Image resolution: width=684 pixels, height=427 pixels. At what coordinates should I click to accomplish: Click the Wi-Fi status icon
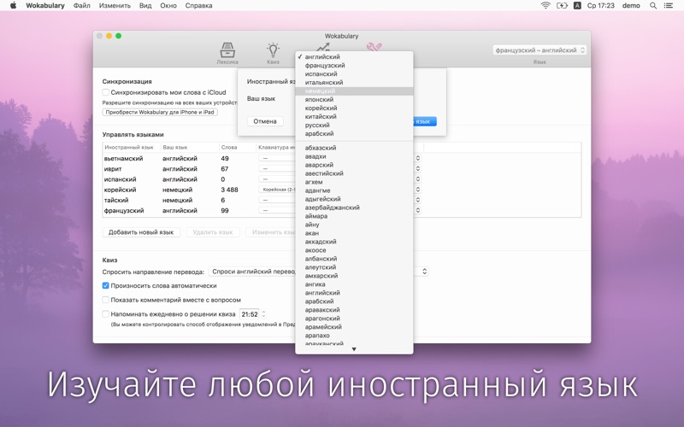[545, 6]
